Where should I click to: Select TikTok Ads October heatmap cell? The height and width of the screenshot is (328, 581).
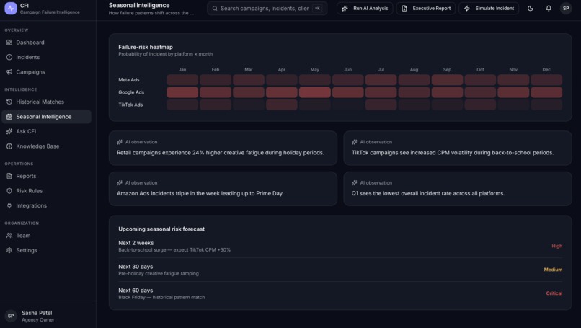[480, 105]
